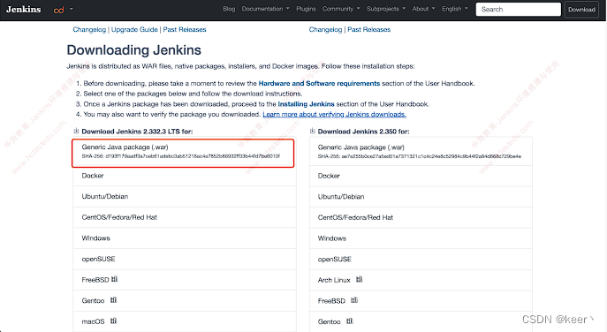The height and width of the screenshot is (332, 607).
Task: Select FreeBSD under weekly 2.350 downloads
Action: click(x=421, y=301)
